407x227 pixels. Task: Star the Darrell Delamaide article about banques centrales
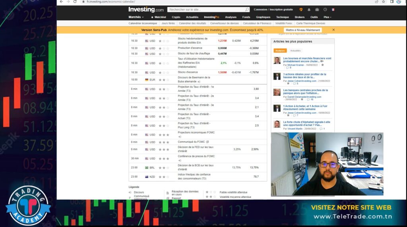click(x=301, y=99)
